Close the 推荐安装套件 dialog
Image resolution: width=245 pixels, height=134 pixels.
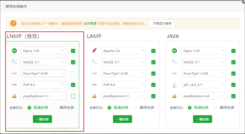(x=244, y=1)
